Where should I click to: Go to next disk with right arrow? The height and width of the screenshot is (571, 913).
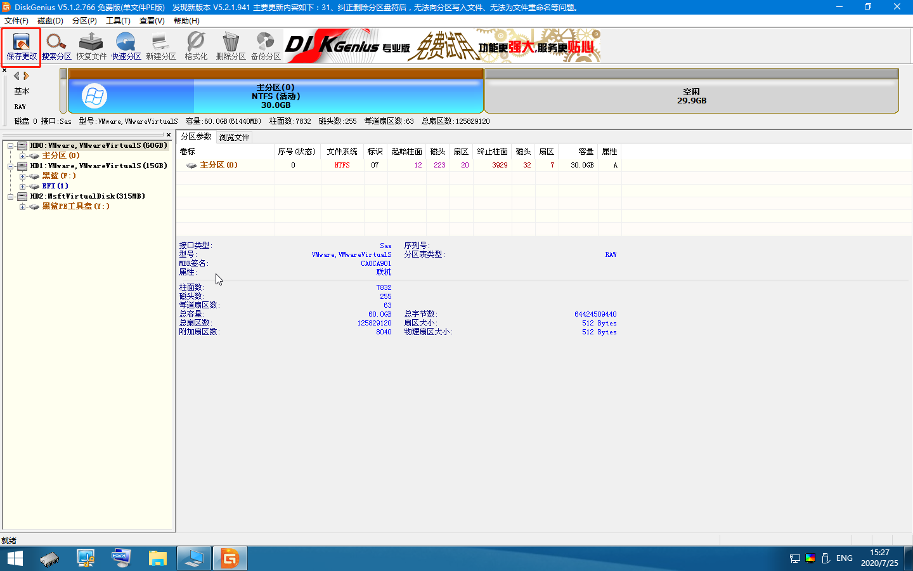[x=26, y=76]
